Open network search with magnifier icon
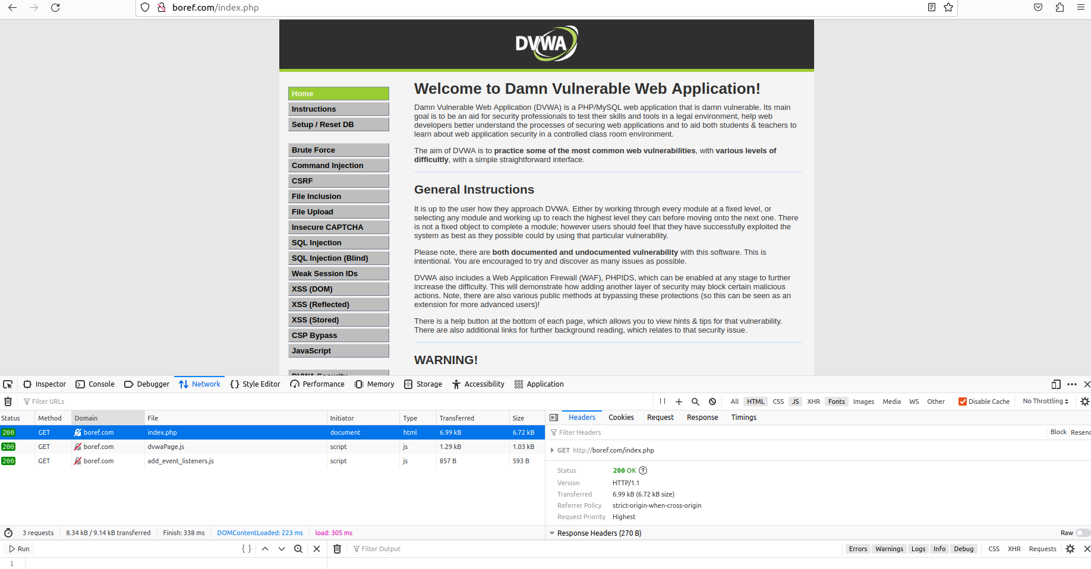The width and height of the screenshot is (1091, 569). tap(695, 402)
